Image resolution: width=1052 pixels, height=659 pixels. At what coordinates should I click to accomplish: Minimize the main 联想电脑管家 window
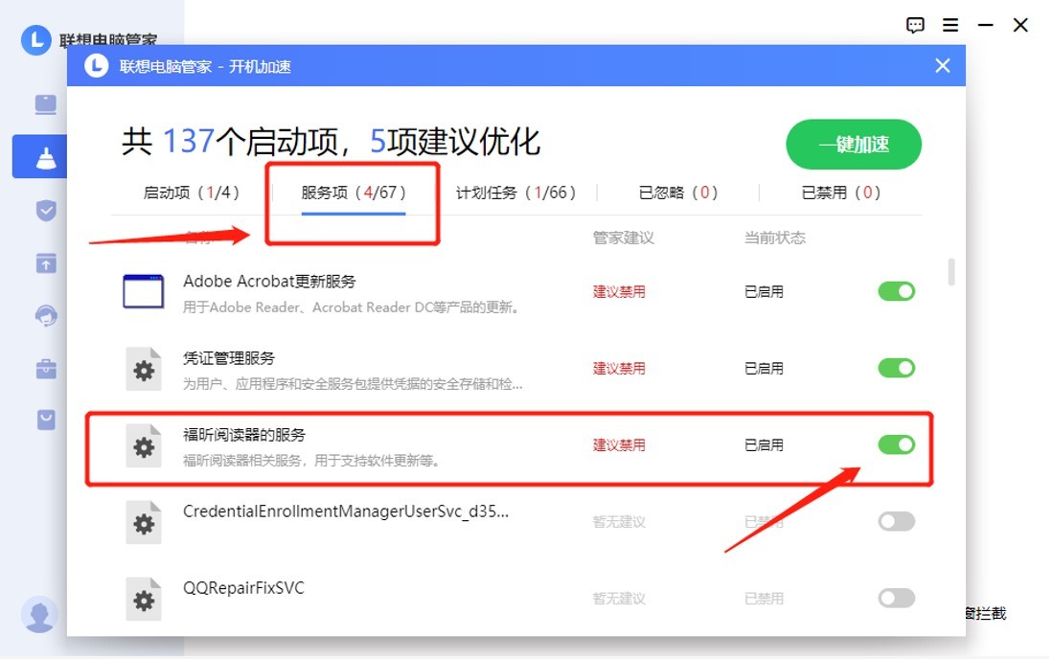point(985,26)
